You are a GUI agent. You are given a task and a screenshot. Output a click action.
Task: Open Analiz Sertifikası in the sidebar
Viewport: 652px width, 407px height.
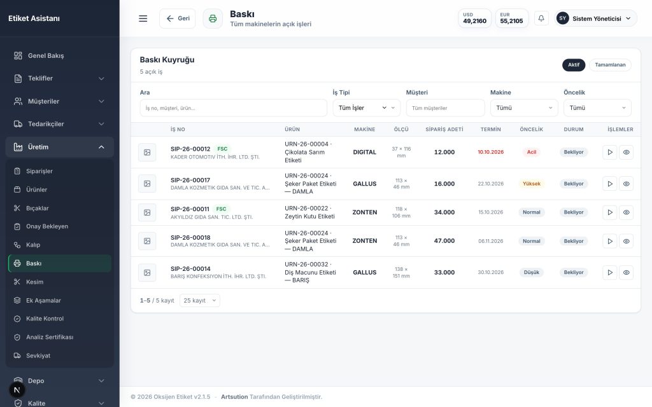tap(59, 337)
